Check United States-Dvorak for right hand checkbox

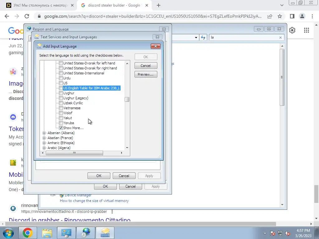[x=61, y=68]
